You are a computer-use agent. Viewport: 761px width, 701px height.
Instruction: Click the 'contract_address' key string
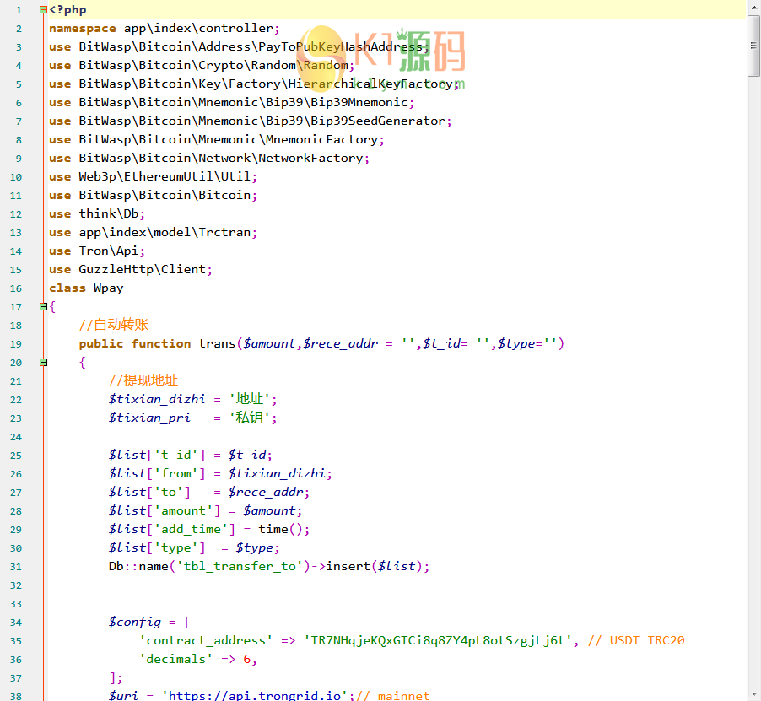(206, 641)
